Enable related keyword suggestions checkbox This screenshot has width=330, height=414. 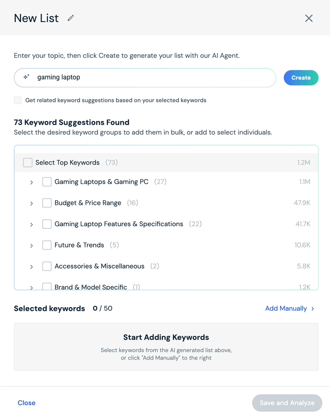pos(18,100)
